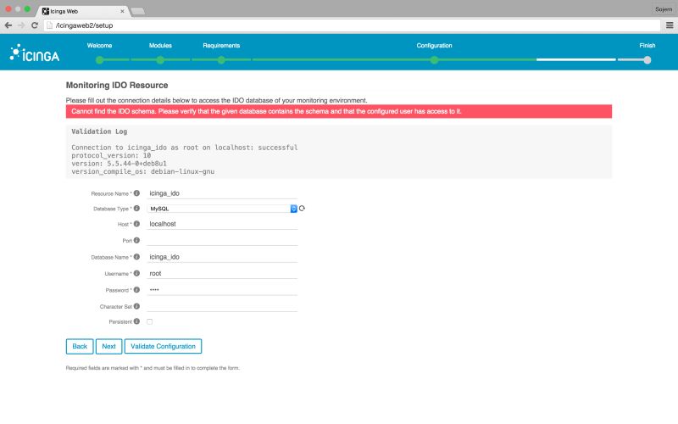Viewport: 678px width, 424px height.
Task: Close the Icinga Web browser tab
Action: (122, 11)
